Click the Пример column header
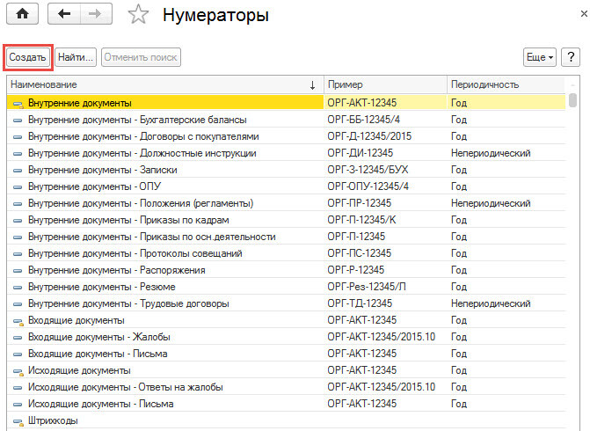The height and width of the screenshot is (431, 590). [x=385, y=84]
